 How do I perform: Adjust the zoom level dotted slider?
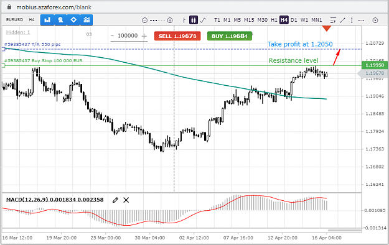click(157, 21)
